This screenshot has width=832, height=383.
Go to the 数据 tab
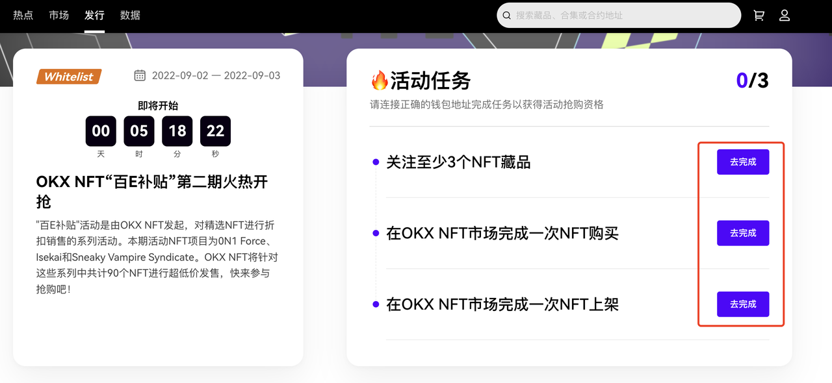click(130, 15)
